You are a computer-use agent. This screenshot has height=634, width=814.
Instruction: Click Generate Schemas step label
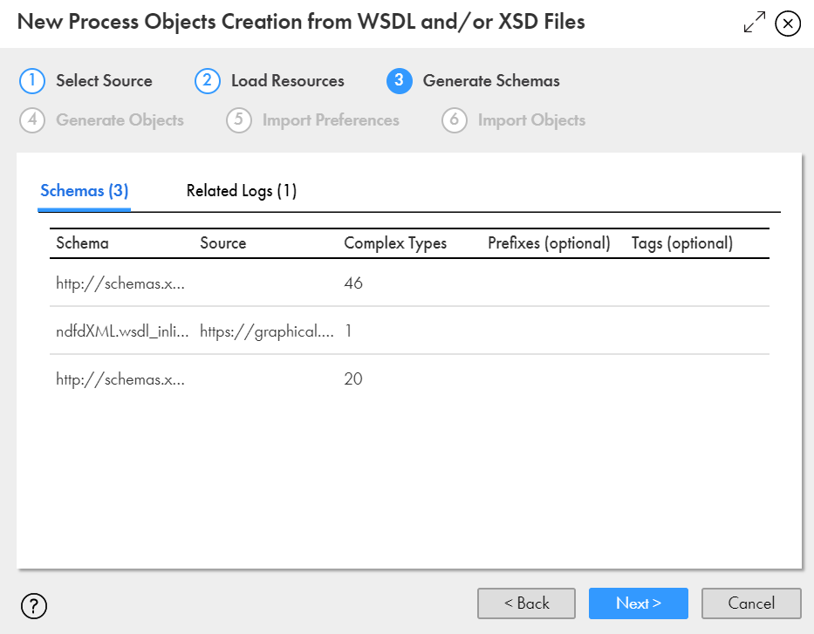point(491,81)
